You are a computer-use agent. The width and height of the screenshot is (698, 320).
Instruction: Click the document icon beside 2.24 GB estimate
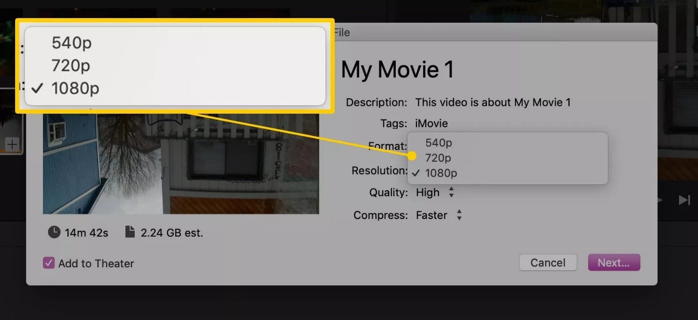(x=129, y=233)
